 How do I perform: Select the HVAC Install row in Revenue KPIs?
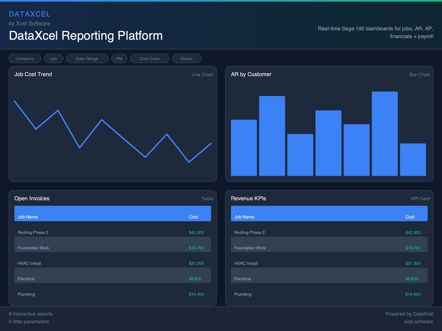click(329, 263)
